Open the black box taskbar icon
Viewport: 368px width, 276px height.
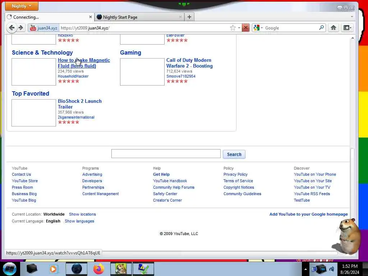click(x=32, y=269)
